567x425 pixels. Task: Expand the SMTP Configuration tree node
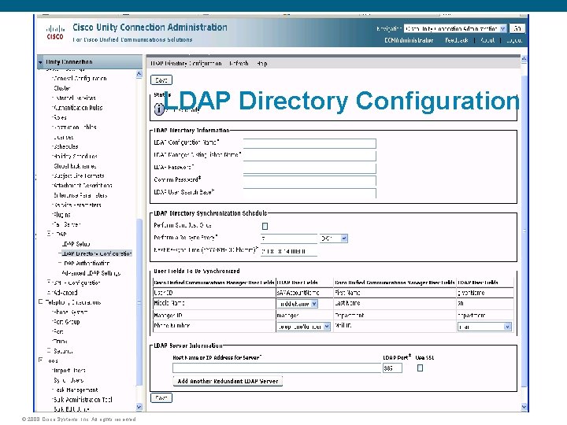coord(49,283)
